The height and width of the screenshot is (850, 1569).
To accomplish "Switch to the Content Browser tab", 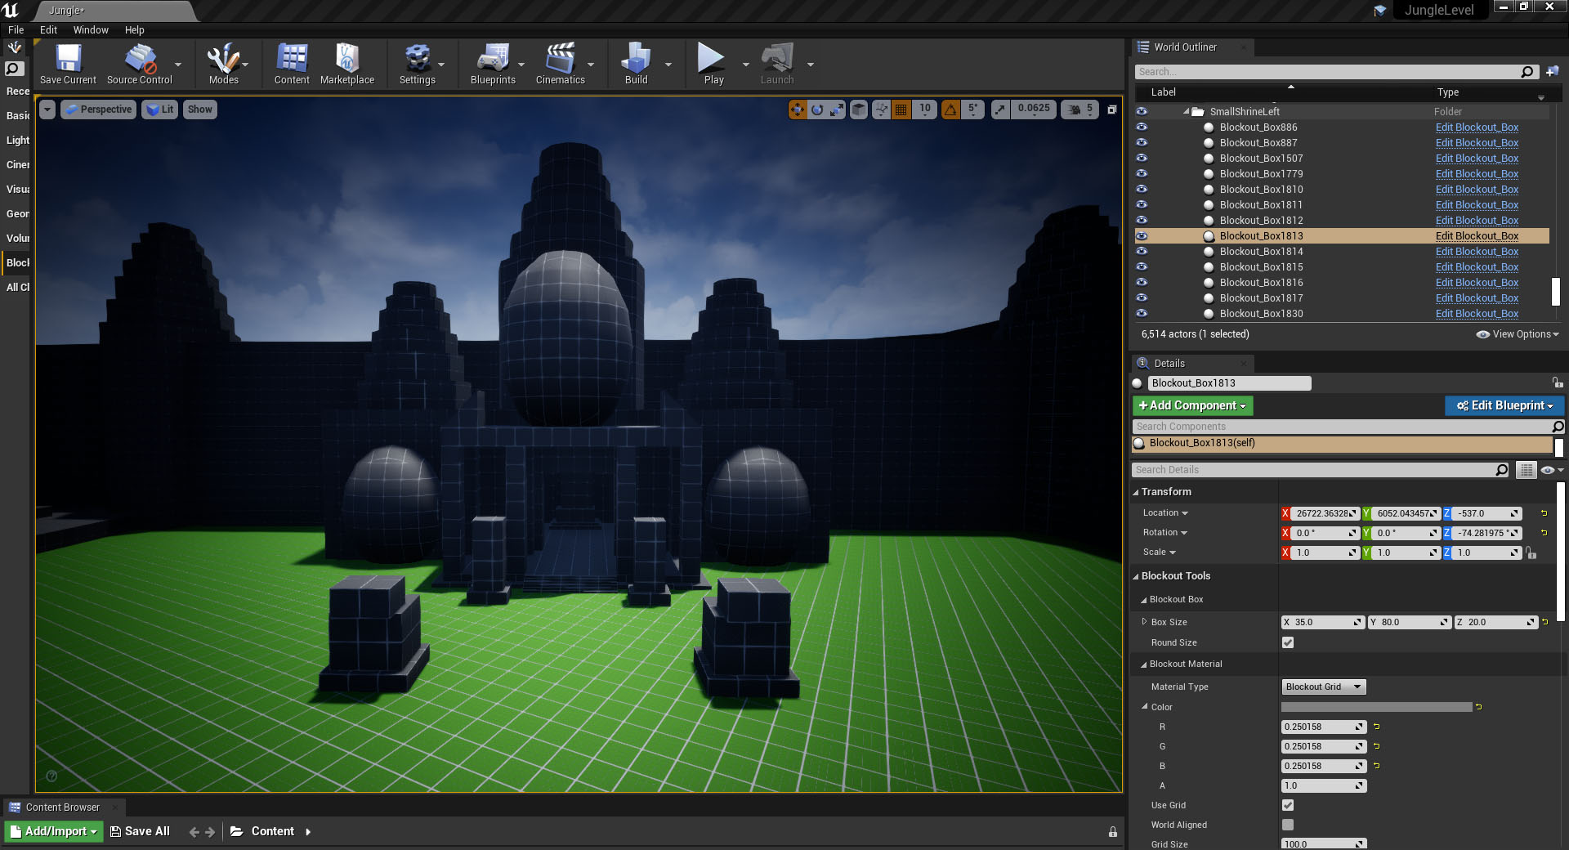I will click(63, 807).
